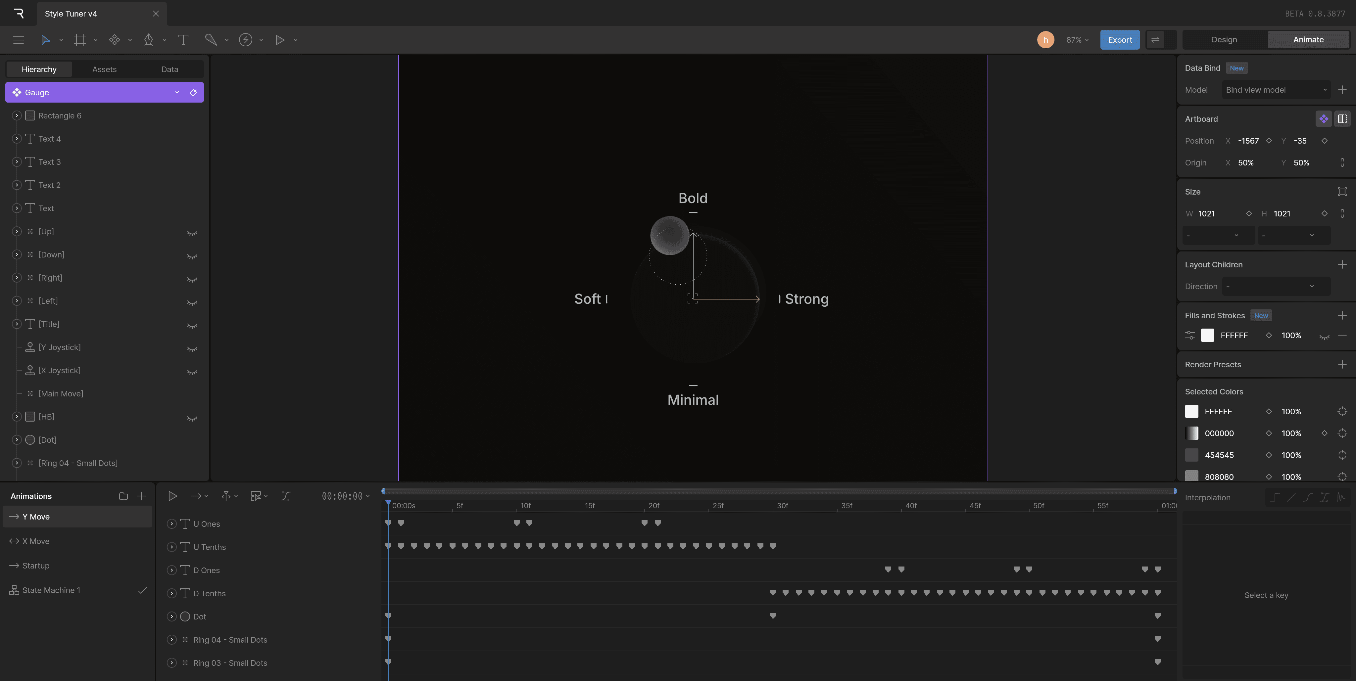Select the Pen tool in toolbar
The width and height of the screenshot is (1356, 681).
(149, 40)
